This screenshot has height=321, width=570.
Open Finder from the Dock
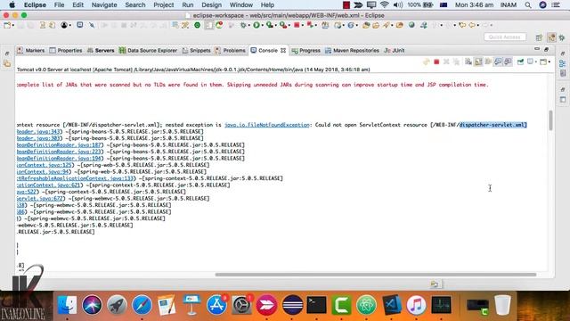click(x=68, y=305)
